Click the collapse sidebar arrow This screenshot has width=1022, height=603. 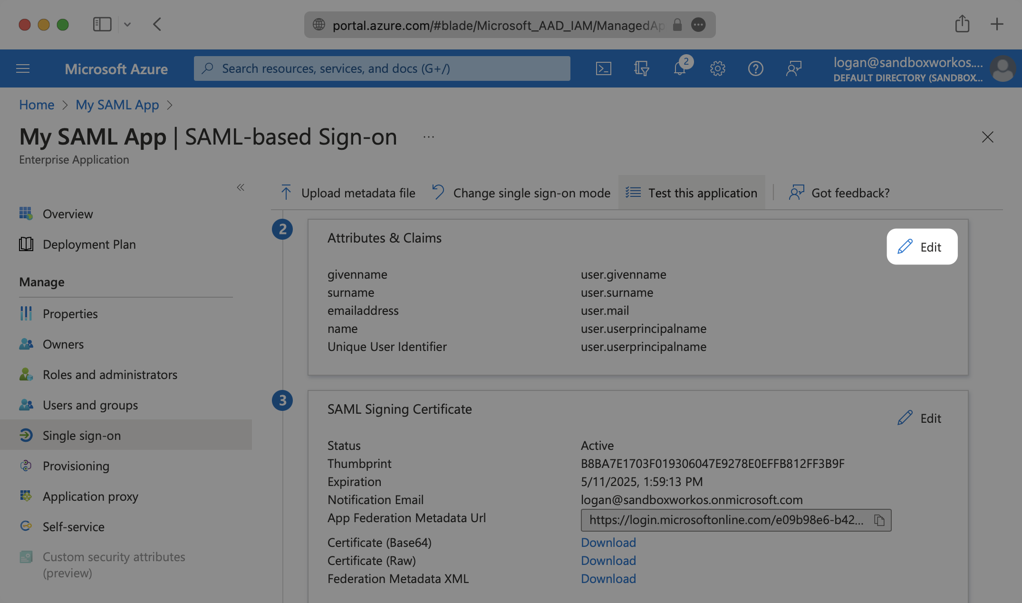point(240,187)
